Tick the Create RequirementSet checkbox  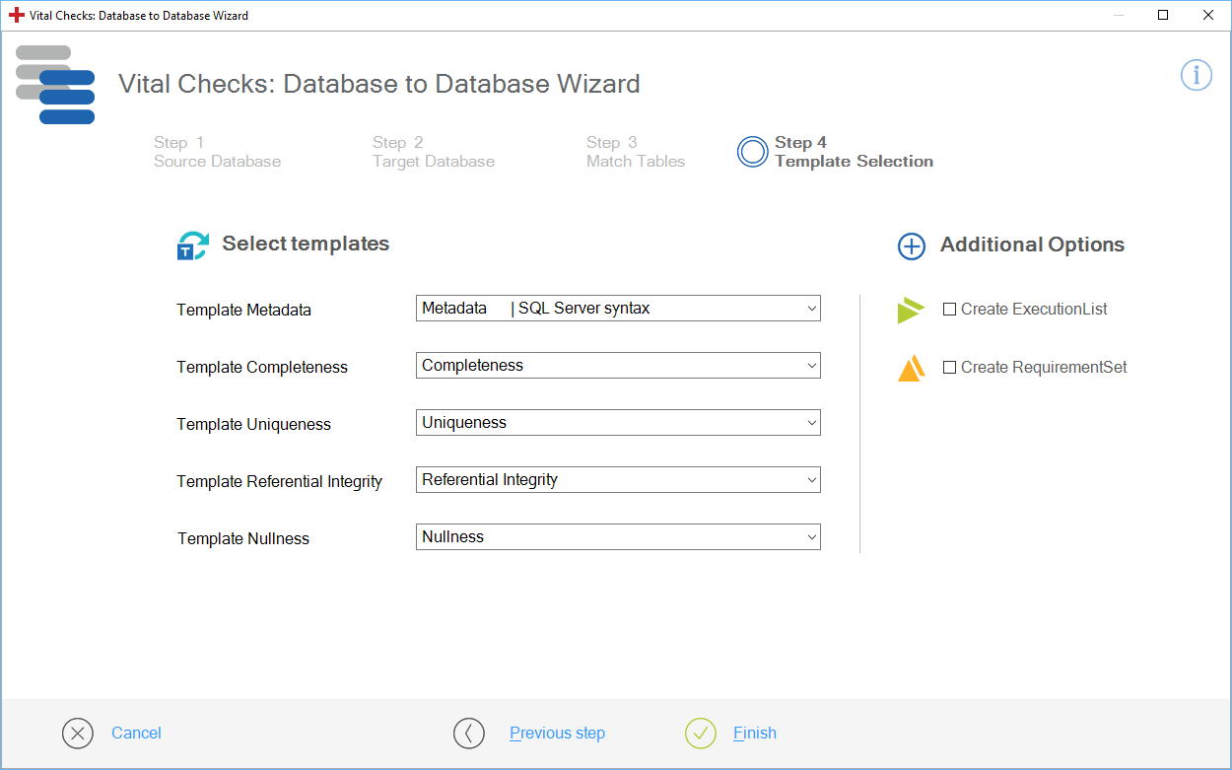[x=950, y=368]
